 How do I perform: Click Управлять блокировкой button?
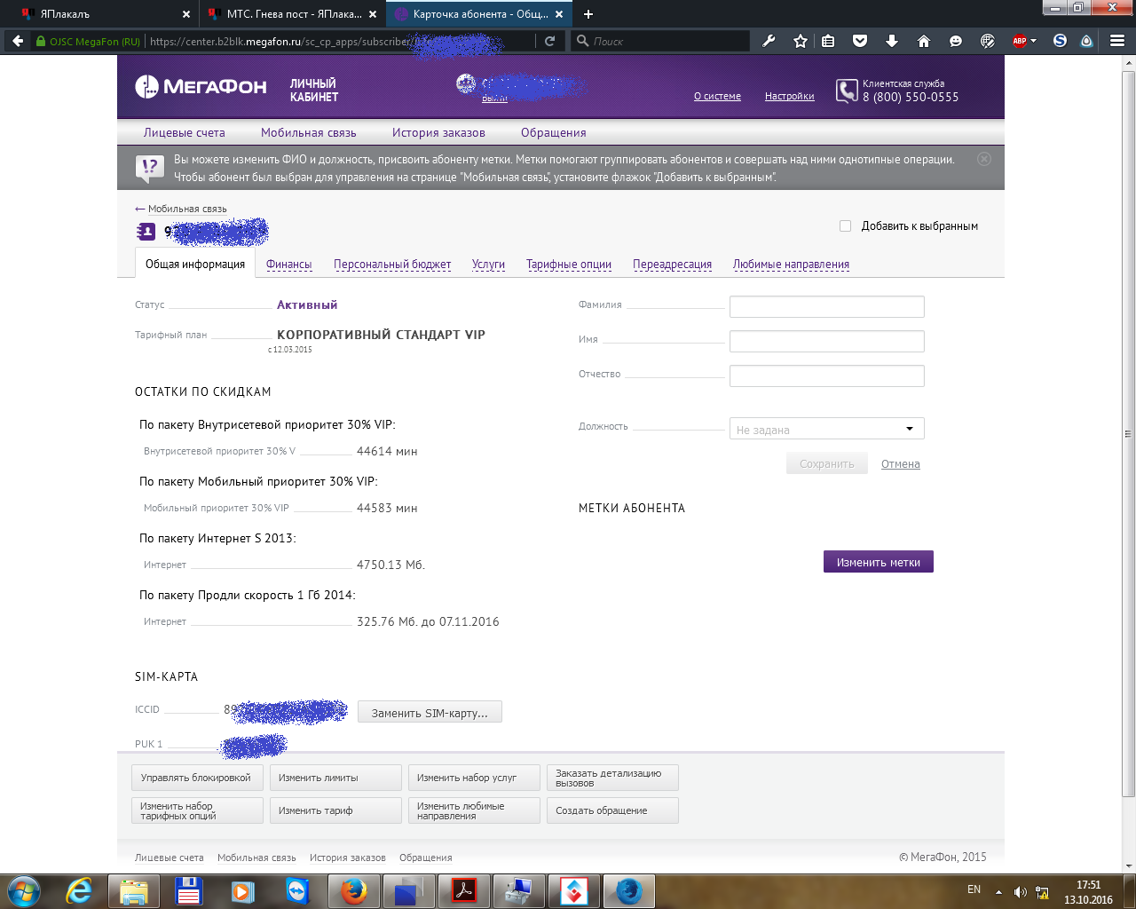pos(197,778)
